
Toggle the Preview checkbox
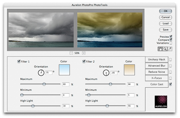pyautogui.click(x=171, y=37)
